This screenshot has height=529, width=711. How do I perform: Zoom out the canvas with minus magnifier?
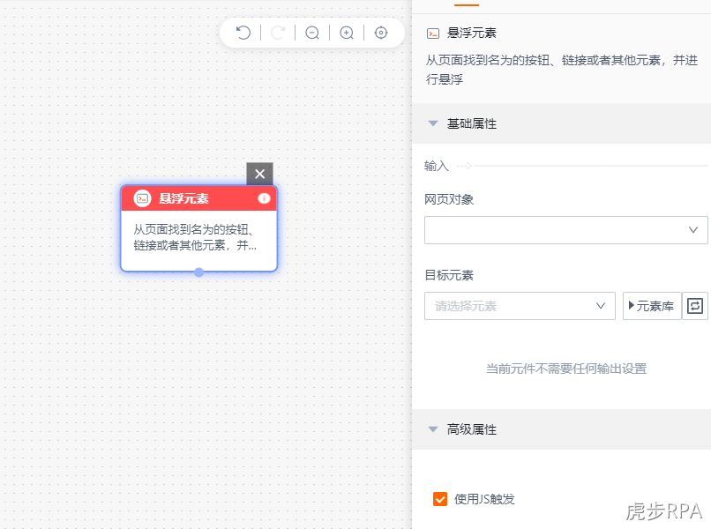click(x=312, y=33)
